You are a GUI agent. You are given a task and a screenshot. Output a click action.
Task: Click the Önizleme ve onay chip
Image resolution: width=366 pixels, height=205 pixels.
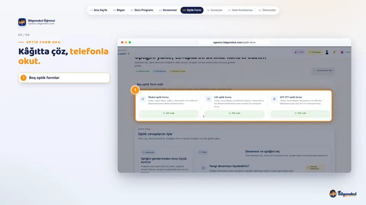(178, 71)
